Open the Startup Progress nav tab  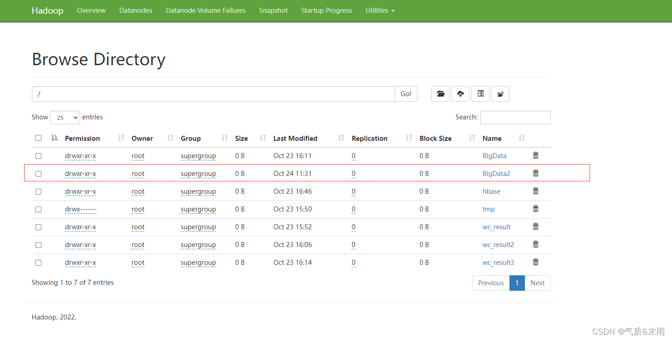point(326,10)
